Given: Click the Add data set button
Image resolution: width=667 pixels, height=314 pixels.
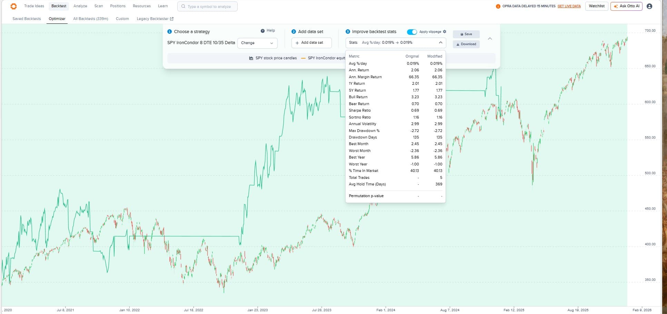Looking at the screenshot, I should pos(311,43).
